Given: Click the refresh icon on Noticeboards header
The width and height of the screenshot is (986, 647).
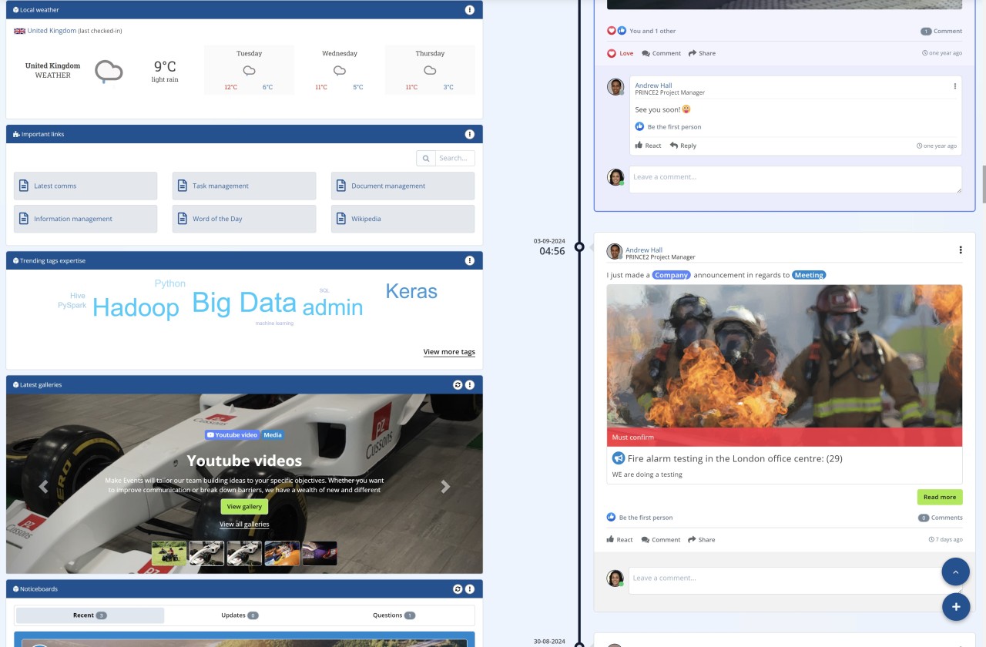Looking at the screenshot, I should [459, 588].
